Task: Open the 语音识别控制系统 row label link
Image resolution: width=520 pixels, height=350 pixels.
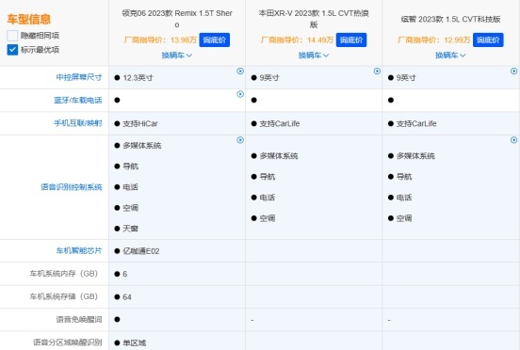Action: [x=72, y=187]
